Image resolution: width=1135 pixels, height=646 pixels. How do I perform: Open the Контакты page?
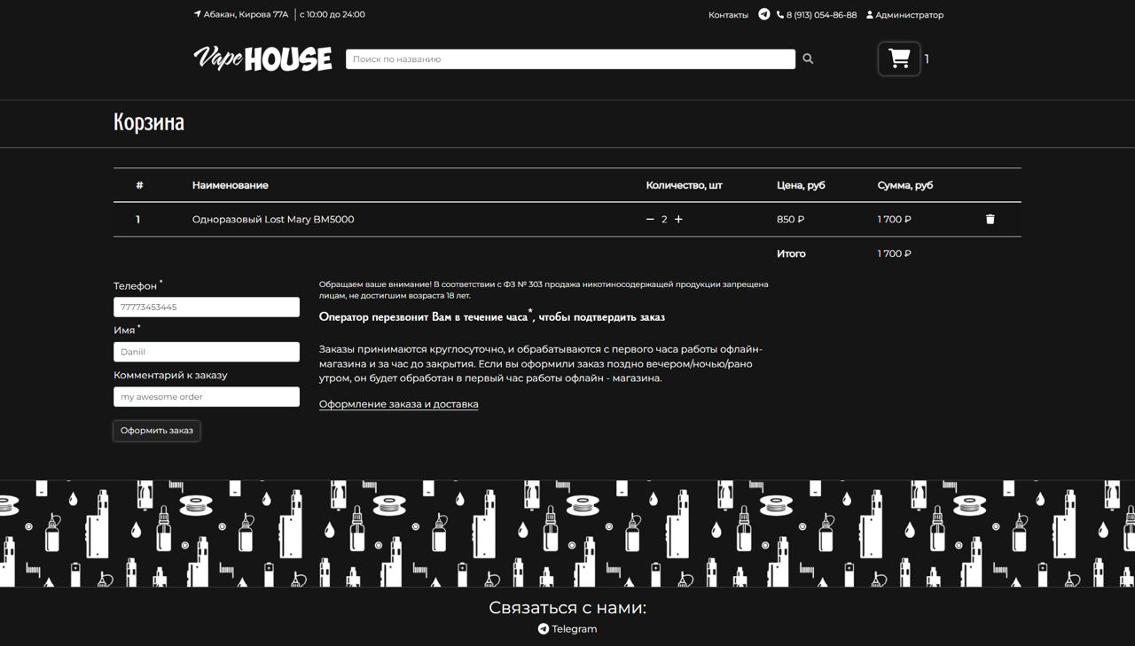click(728, 14)
